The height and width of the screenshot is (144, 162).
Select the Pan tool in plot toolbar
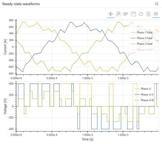pyautogui.click(x=111, y=14)
